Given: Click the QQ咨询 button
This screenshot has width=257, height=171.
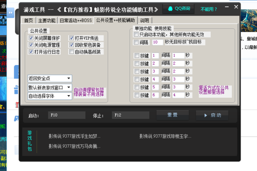Looking at the screenshot, I should pos(179,9).
